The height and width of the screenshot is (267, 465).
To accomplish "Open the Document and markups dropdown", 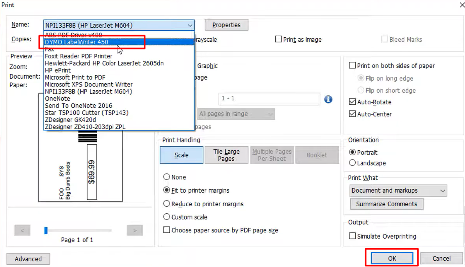I will coord(398,191).
